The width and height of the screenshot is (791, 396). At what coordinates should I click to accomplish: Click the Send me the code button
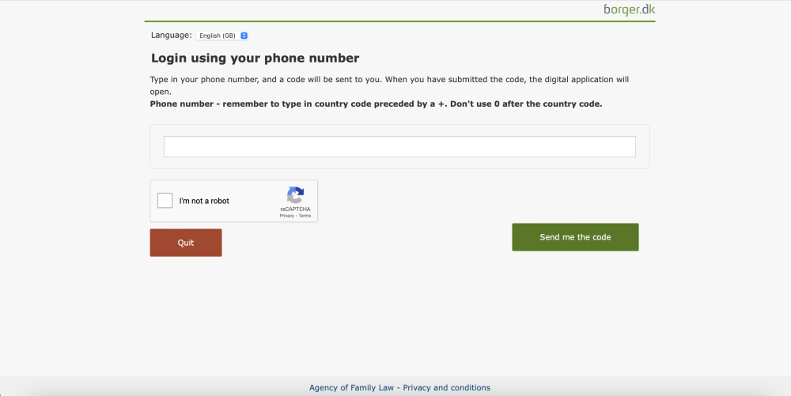575,237
